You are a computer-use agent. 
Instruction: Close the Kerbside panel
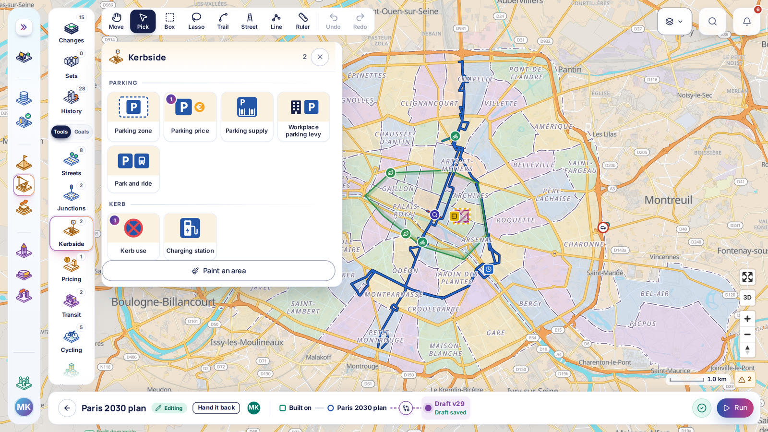click(x=320, y=57)
